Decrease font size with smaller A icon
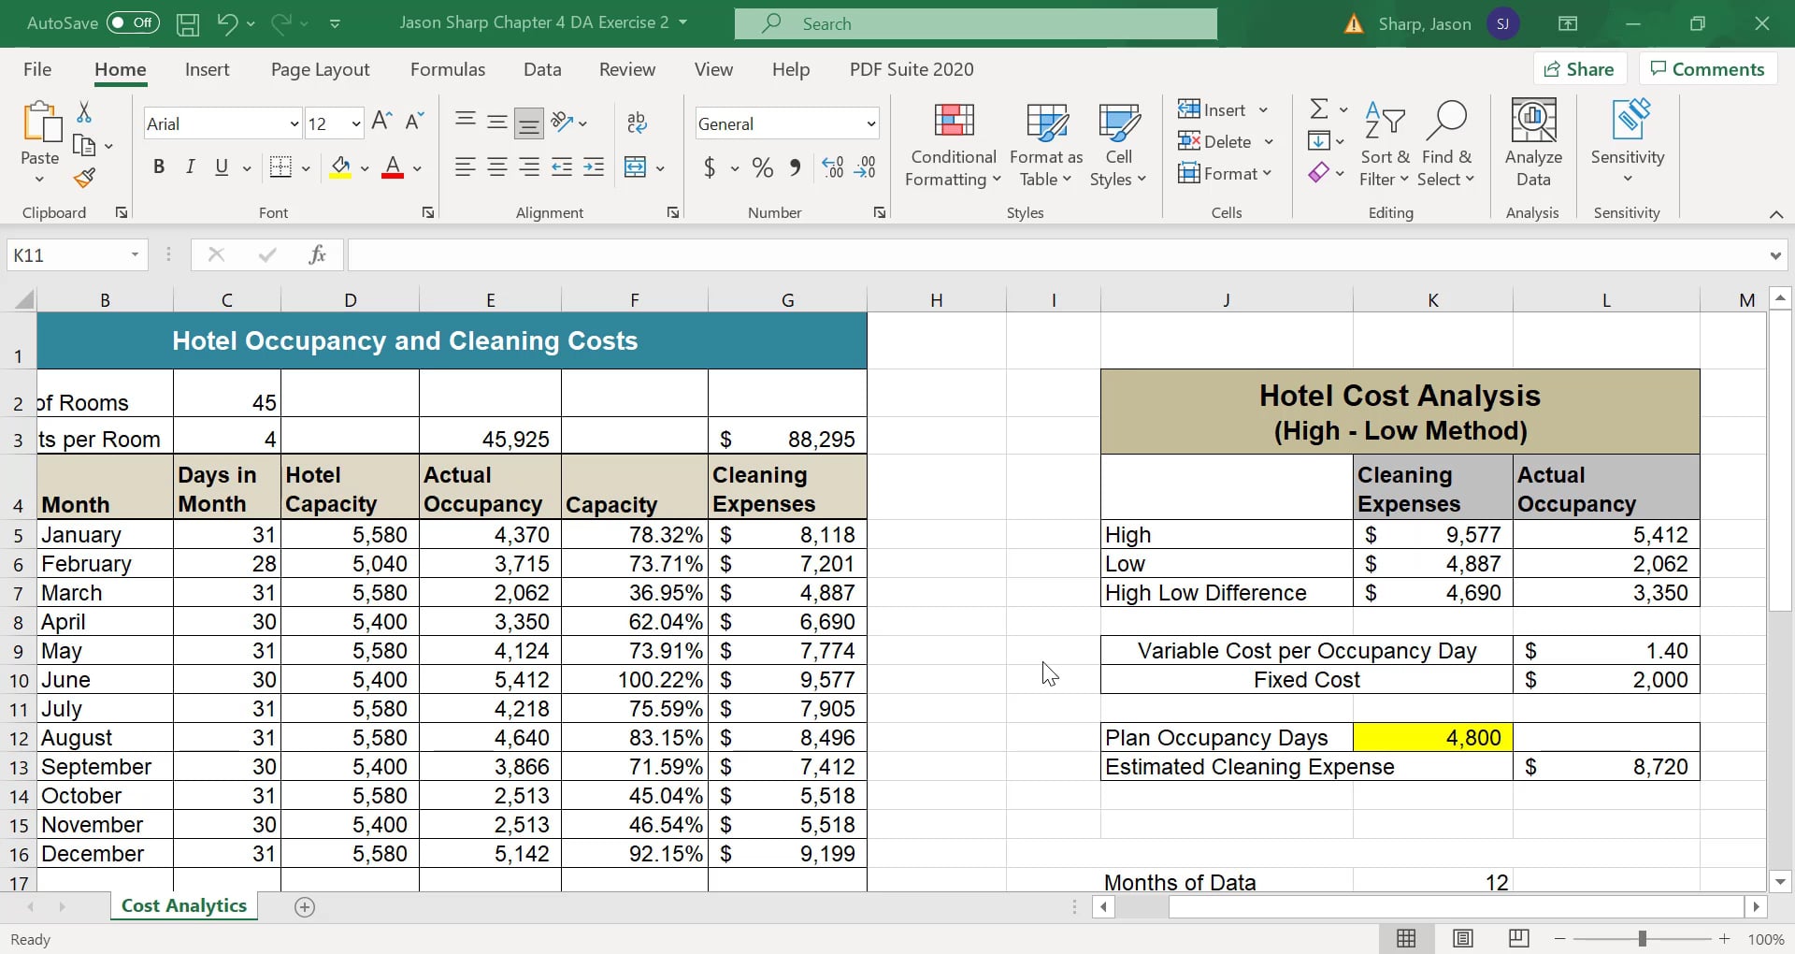 pos(415,121)
